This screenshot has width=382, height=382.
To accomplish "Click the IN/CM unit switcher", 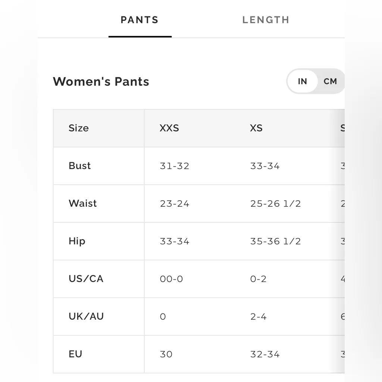I will click(x=316, y=81).
